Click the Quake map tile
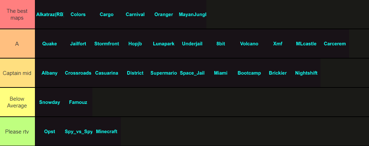The height and width of the screenshot is (146, 369). coord(50,44)
